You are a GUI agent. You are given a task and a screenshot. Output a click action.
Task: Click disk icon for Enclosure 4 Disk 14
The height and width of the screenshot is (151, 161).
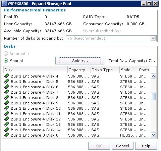click(x=7, y=130)
